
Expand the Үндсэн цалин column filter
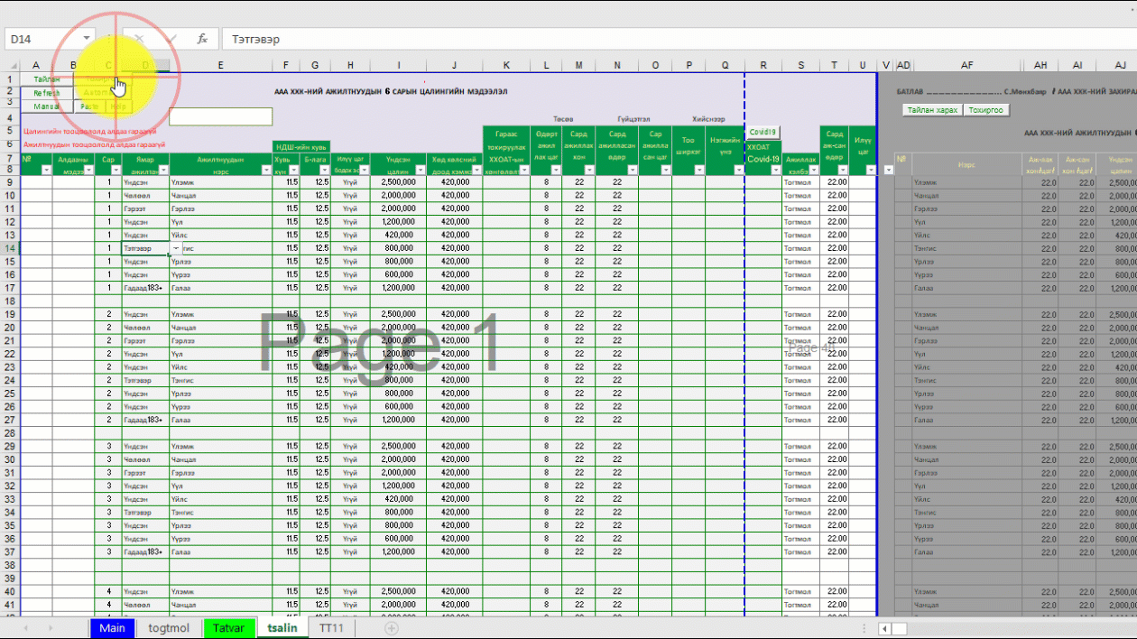point(419,170)
